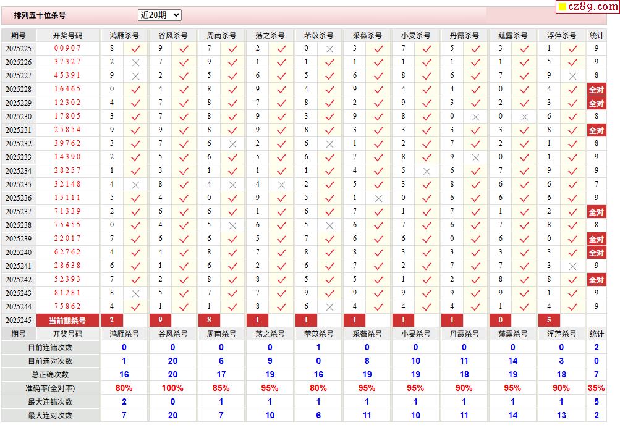
Task: Select period number 2025244
Action: pos(18,307)
